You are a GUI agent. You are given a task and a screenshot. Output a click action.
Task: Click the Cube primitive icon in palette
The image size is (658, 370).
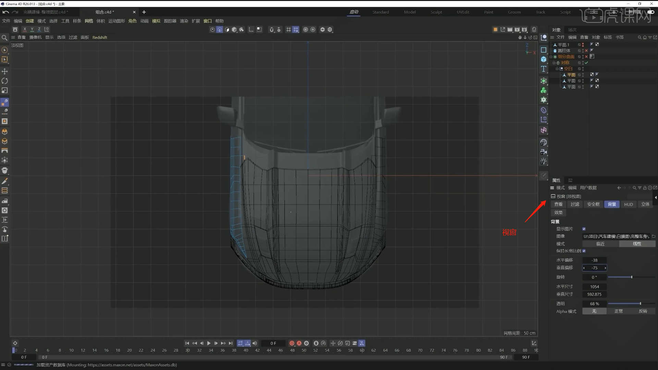pyautogui.click(x=544, y=59)
